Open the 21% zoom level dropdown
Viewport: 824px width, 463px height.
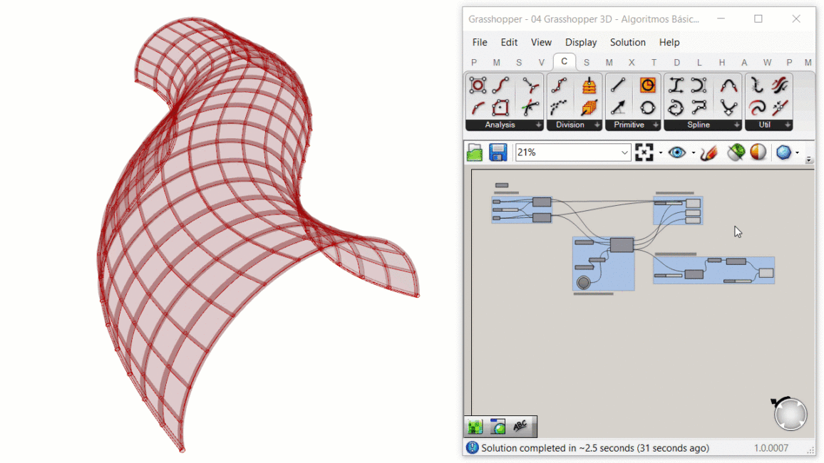tap(624, 152)
